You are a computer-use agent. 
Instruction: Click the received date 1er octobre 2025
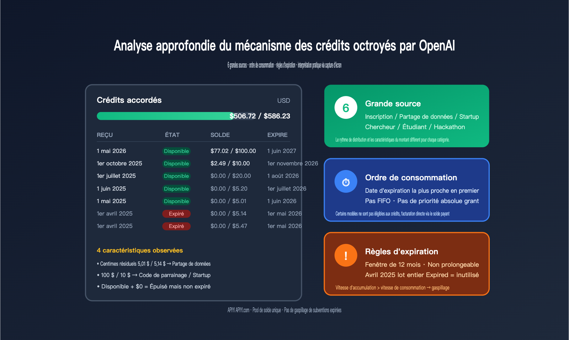coord(119,163)
